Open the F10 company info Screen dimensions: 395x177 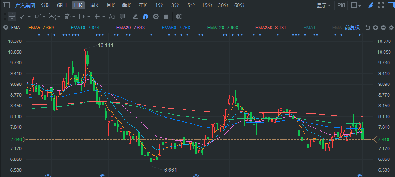(341, 5)
